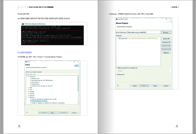196x134 pixels.
Task: Click the type filter text field
Action: (x=52, y=74)
